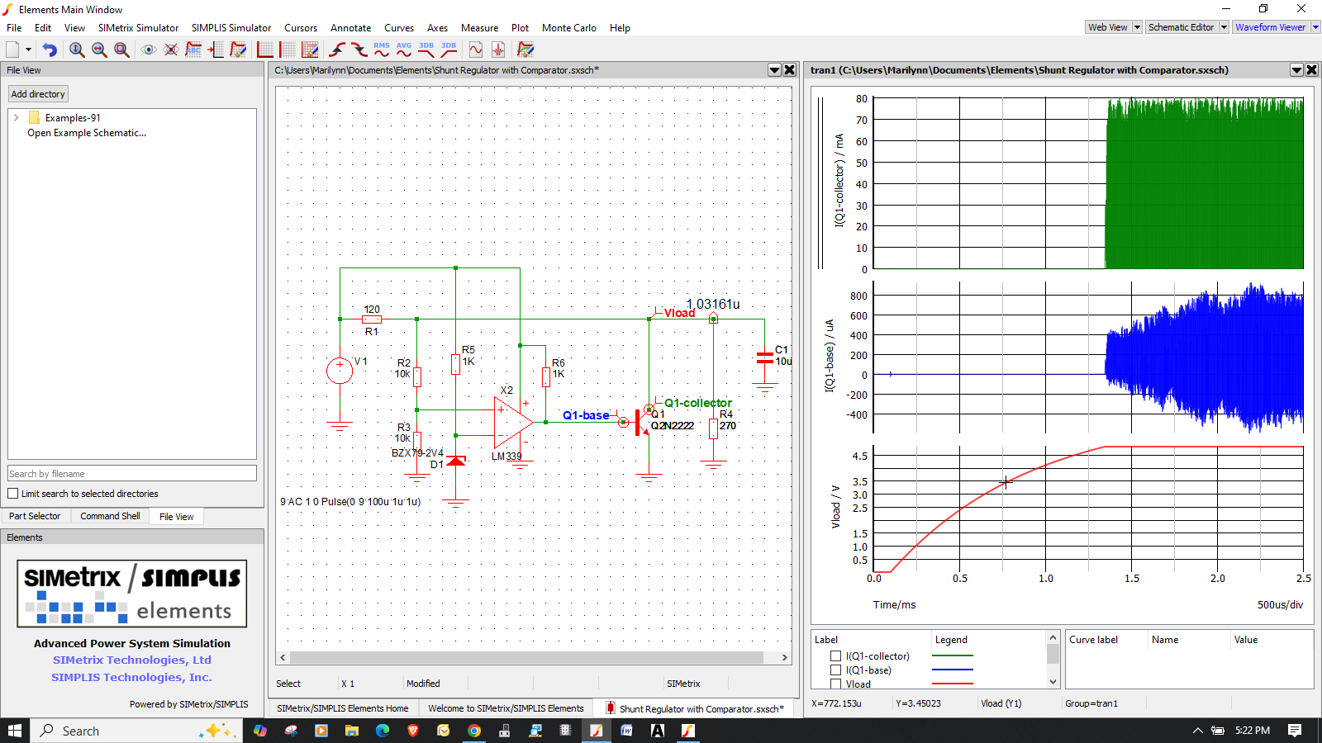1322x743 pixels.
Task: Close the schematic panel with its X button
Action: [790, 70]
